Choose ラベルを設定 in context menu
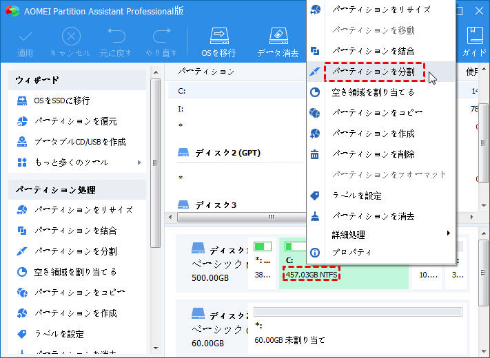Image resolution: width=490 pixels, height=358 pixels. tap(381, 196)
